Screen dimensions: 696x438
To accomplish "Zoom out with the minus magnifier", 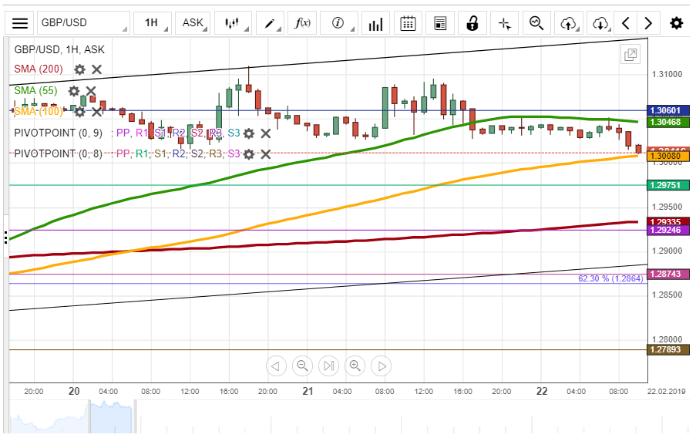I will pyautogui.click(x=302, y=366).
